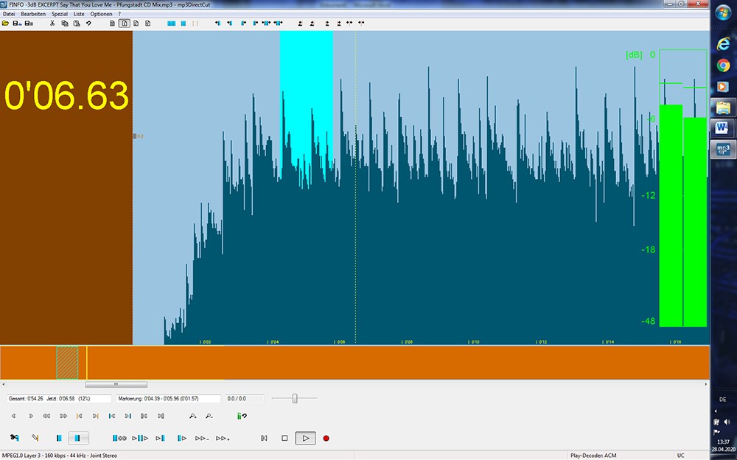
Task: Click the volume slider handle
Action: [295, 398]
